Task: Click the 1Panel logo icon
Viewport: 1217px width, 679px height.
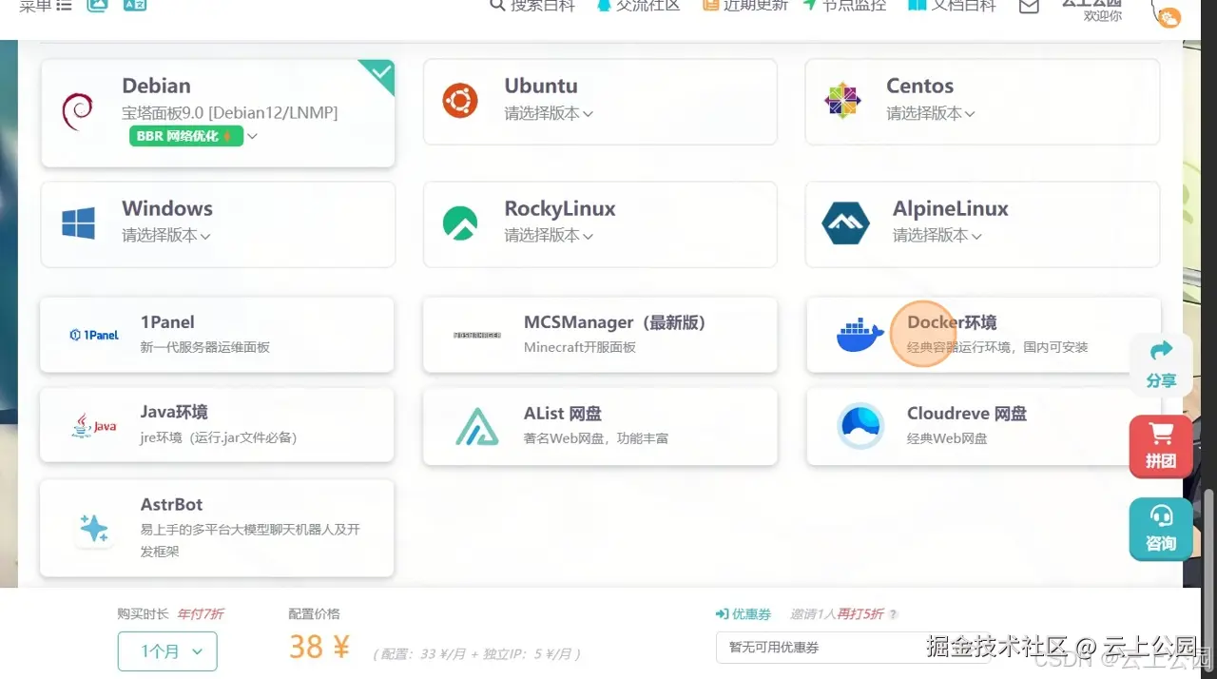Action: pyautogui.click(x=94, y=335)
